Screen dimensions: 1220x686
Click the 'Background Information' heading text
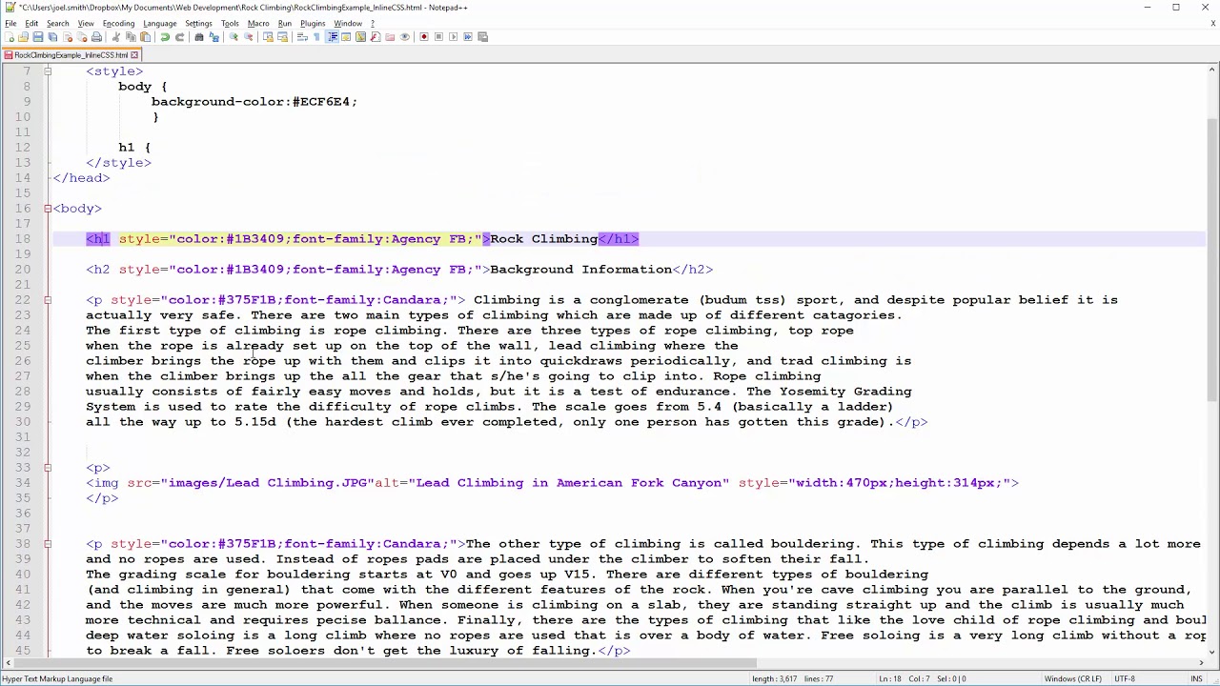(x=581, y=270)
